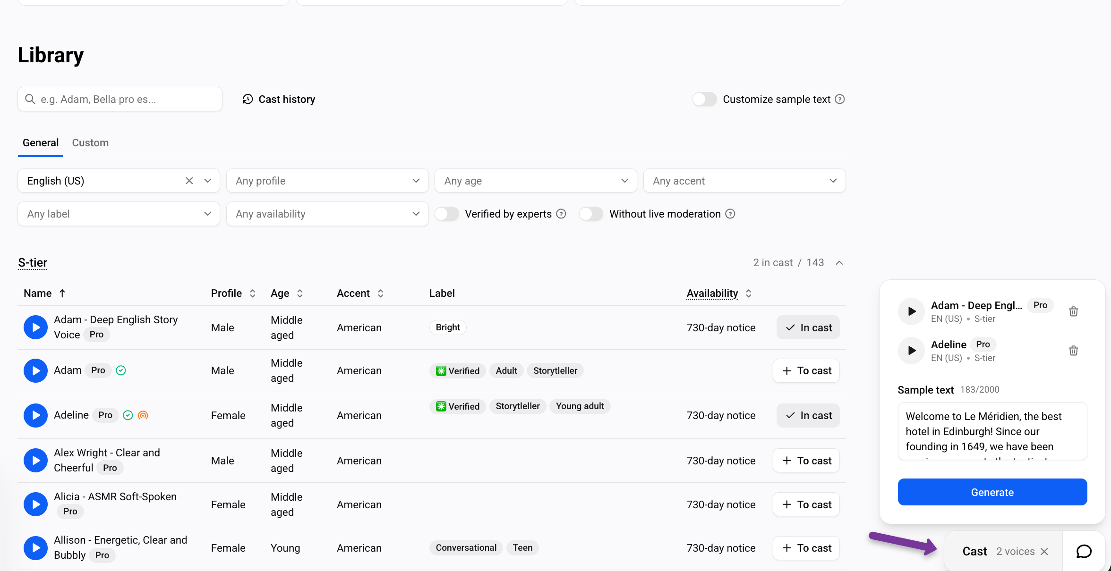
Task: Play the Adam Pro voice sample in table
Action: click(35, 370)
